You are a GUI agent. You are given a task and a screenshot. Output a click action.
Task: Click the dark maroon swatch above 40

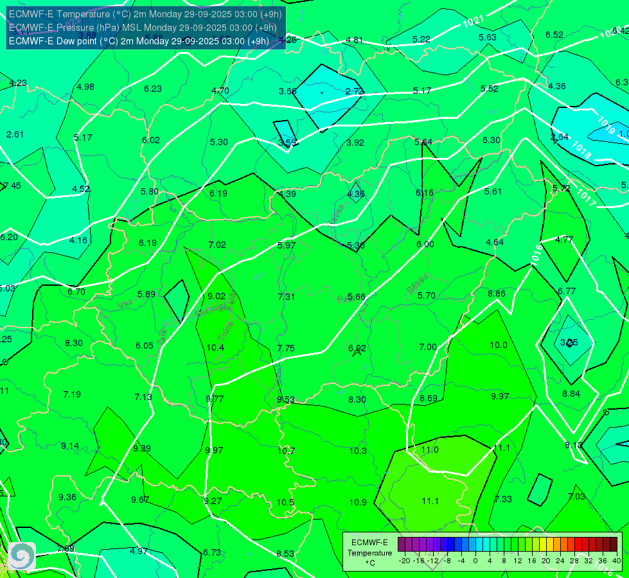click(614, 545)
